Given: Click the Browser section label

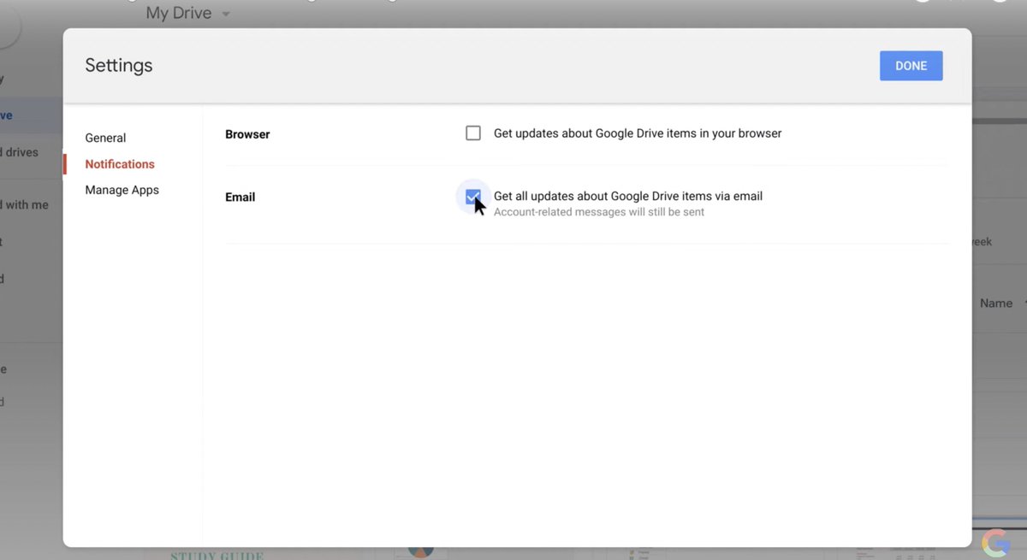Looking at the screenshot, I should [x=247, y=134].
